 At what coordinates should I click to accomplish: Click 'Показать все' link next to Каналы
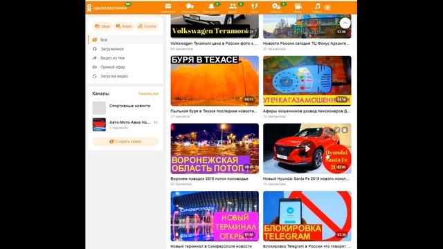148,93
